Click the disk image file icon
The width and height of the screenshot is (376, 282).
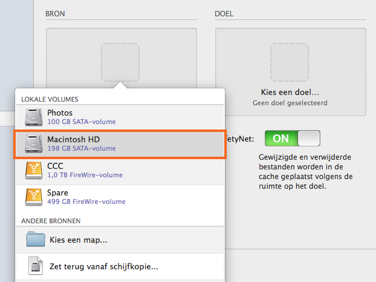[36, 266]
